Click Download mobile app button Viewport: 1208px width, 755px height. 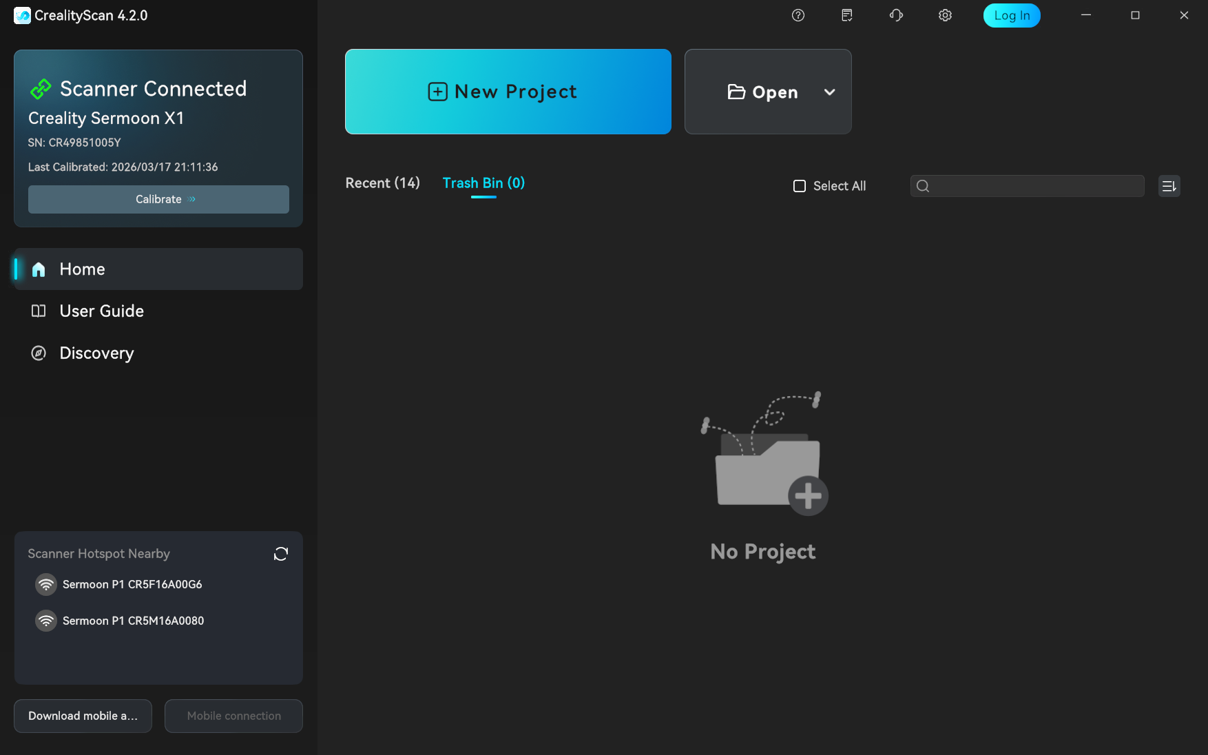point(83,716)
